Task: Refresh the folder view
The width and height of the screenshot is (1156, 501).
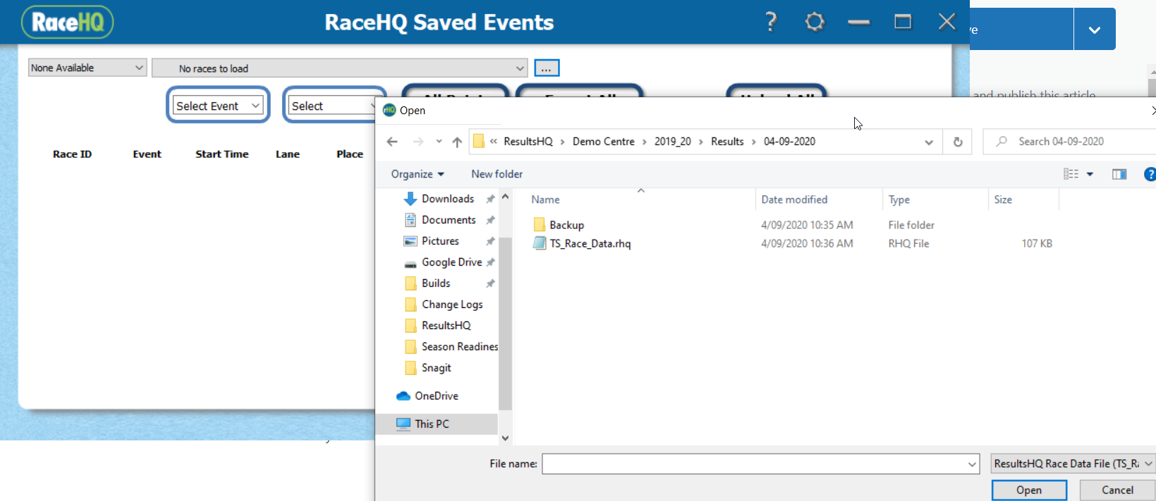Action: point(958,142)
